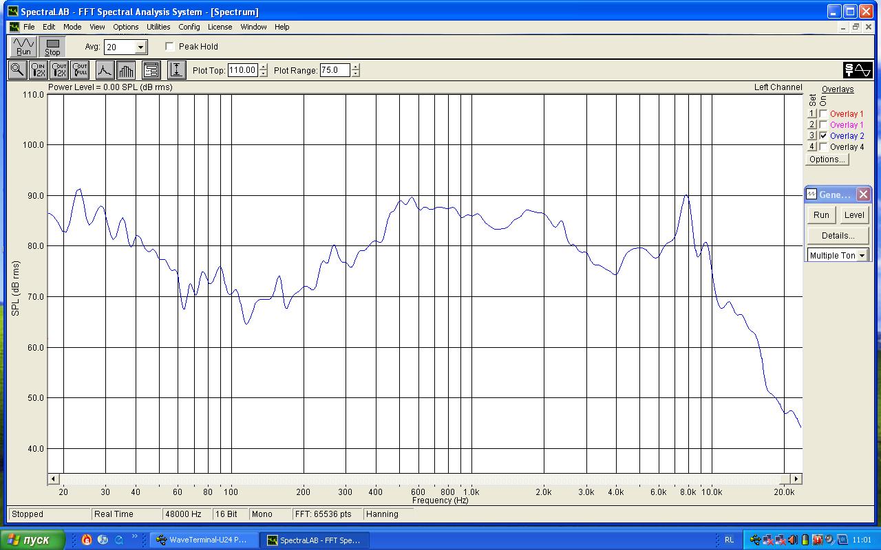Open the Edit menu
This screenshot has height=550, width=881.
tap(49, 27)
